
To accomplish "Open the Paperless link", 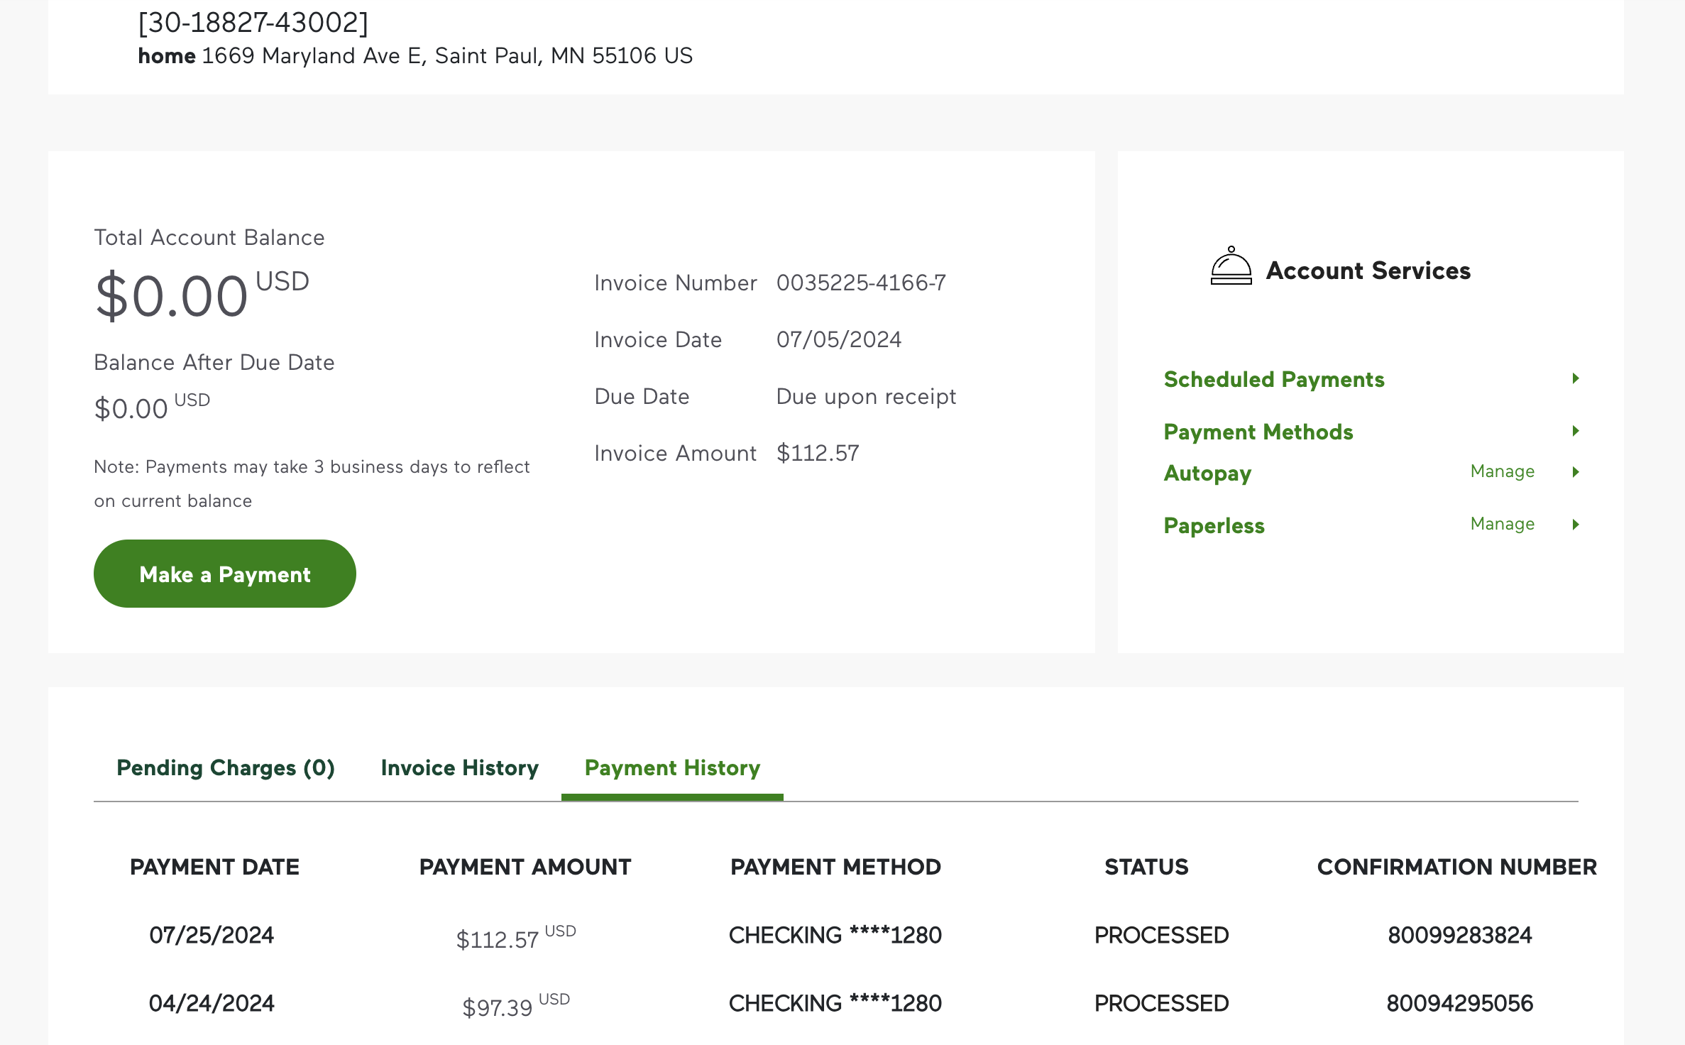I will (1214, 525).
